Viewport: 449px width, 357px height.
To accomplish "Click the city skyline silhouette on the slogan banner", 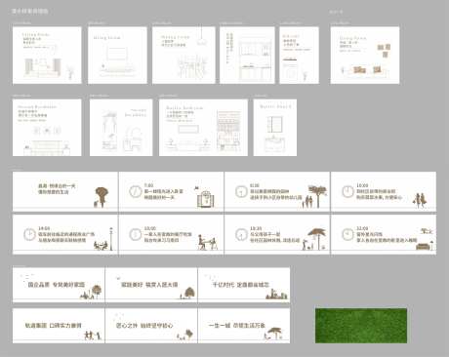I will point(276,295).
